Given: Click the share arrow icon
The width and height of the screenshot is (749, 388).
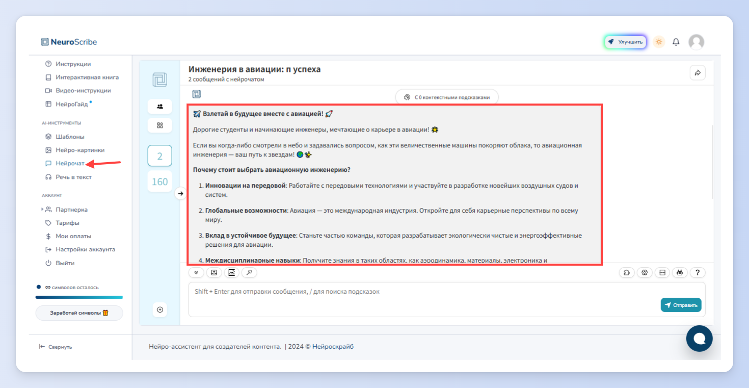Looking at the screenshot, I should tap(698, 72).
